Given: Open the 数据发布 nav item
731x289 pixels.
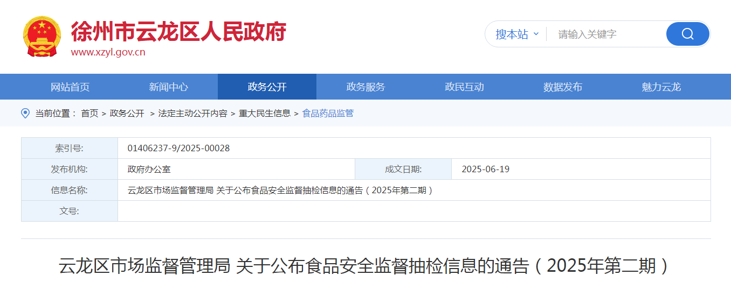Looking at the screenshot, I should click(563, 87).
